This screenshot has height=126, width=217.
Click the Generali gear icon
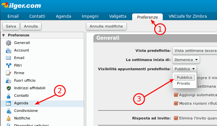9,43
